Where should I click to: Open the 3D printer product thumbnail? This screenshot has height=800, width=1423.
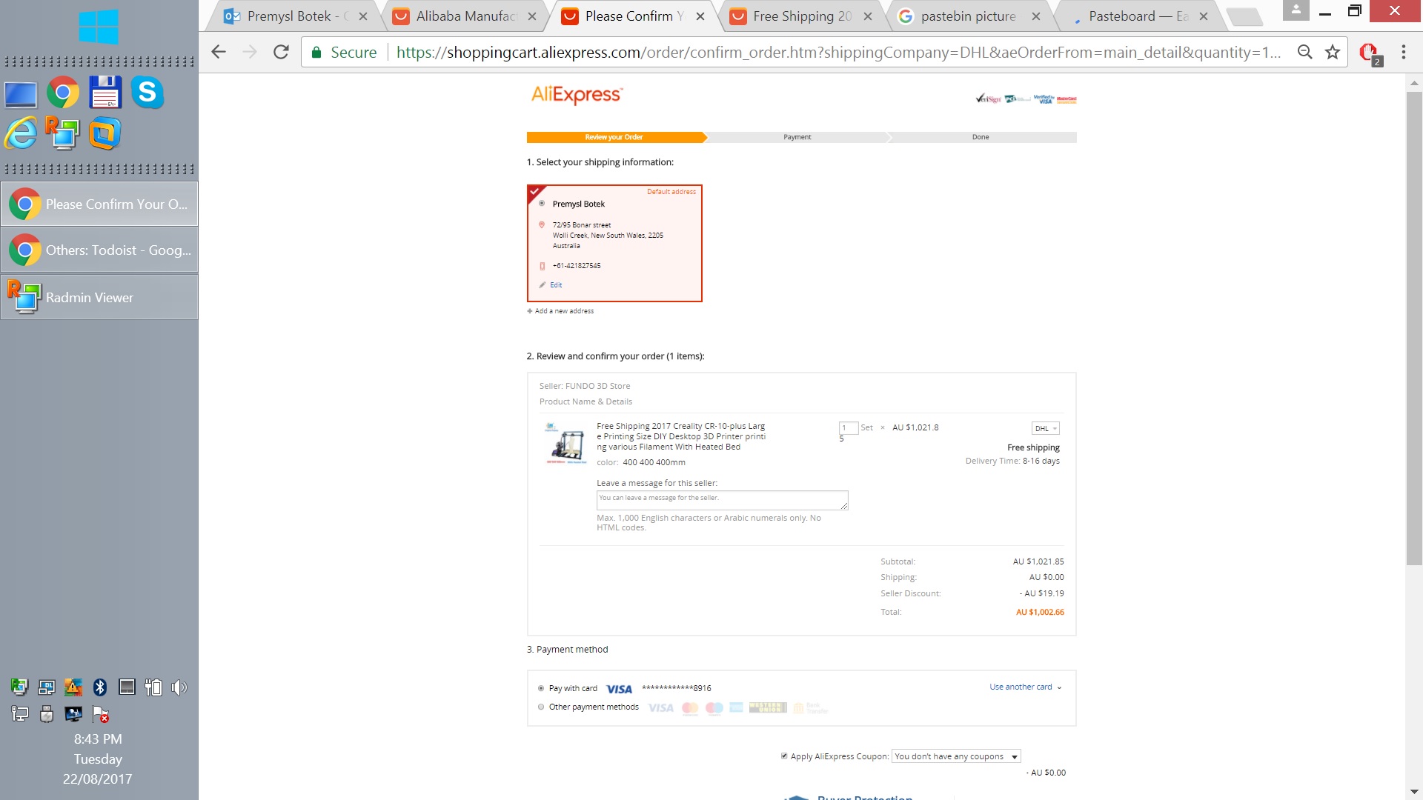567,443
